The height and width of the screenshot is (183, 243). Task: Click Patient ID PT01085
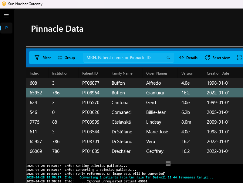[91, 151]
